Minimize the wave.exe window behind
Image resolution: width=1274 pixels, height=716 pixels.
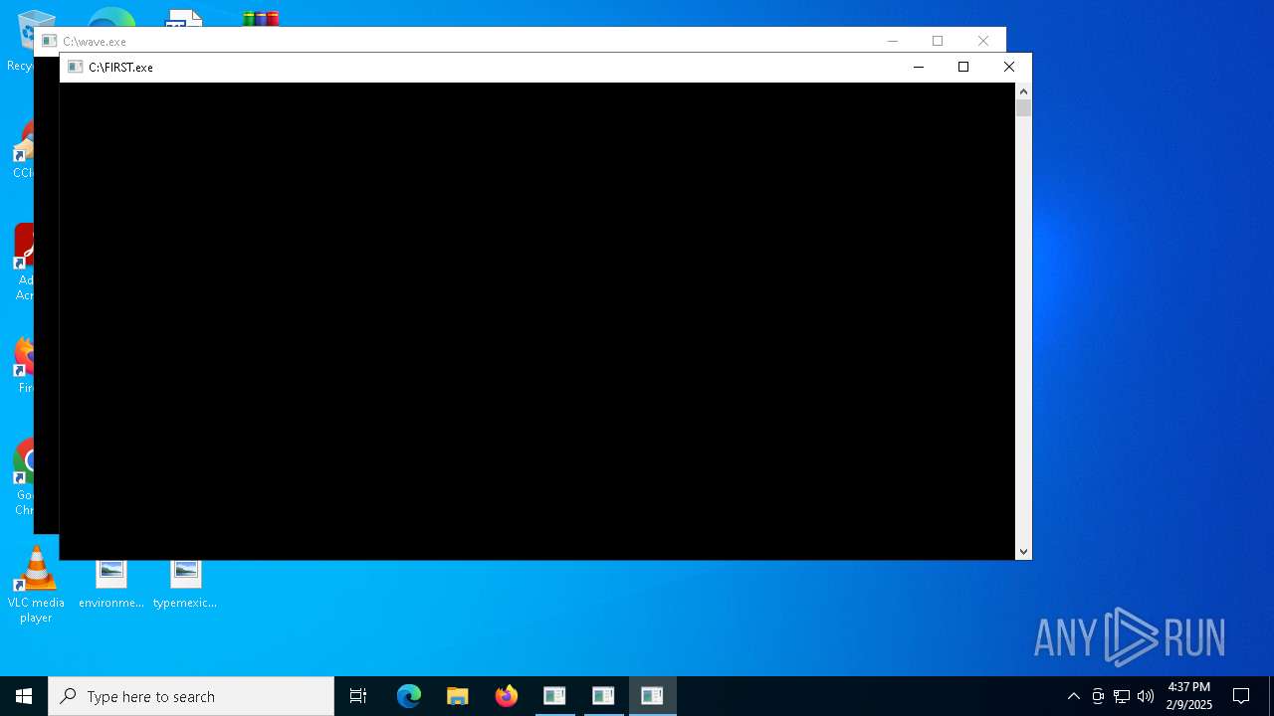pyautogui.click(x=893, y=41)
